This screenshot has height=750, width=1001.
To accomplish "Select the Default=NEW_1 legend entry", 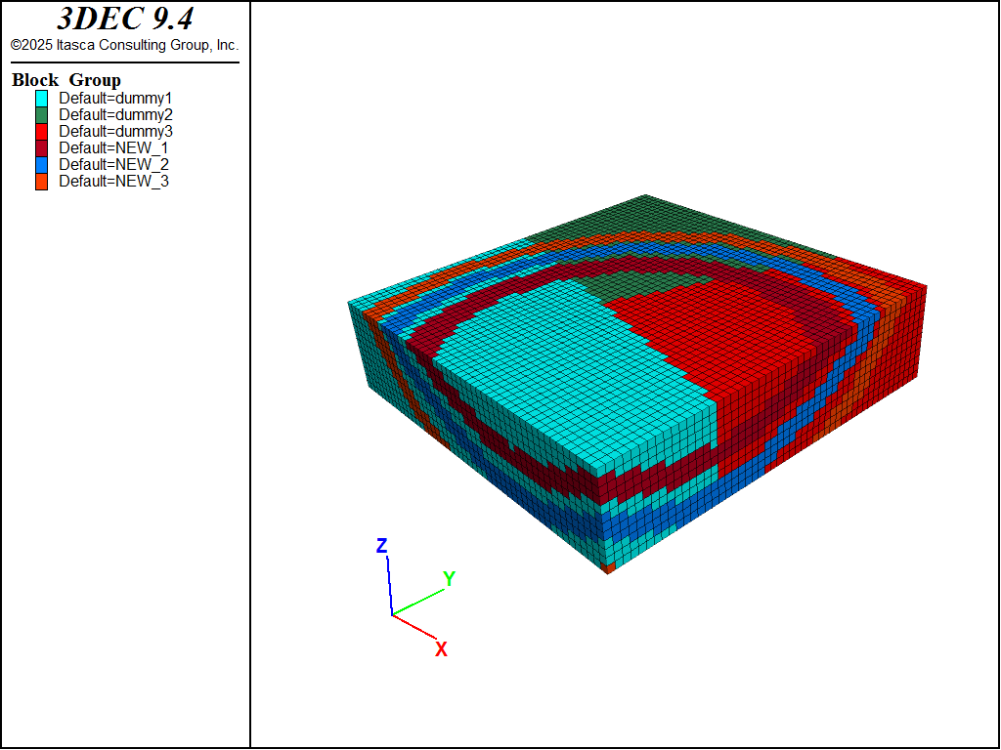I will 113,147.
